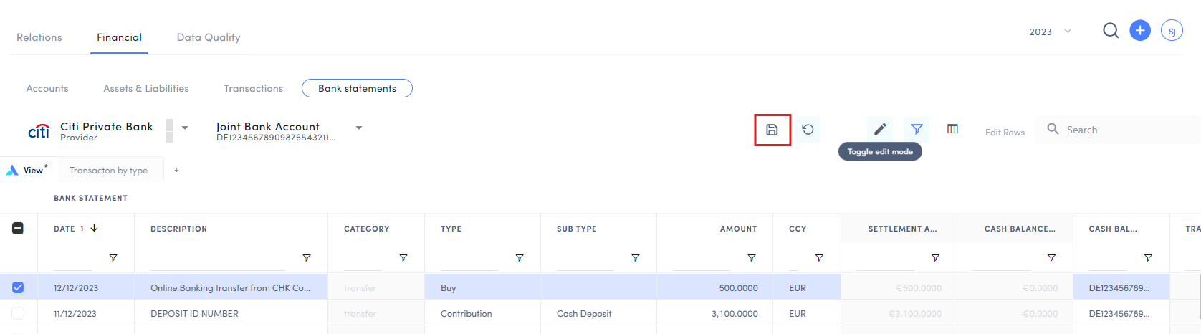Click the Edit Rows button
This screenshot has width=1201, height=334.
[1005, 132]
